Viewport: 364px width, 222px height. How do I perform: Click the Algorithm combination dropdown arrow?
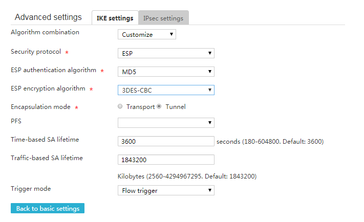[172, 34]
